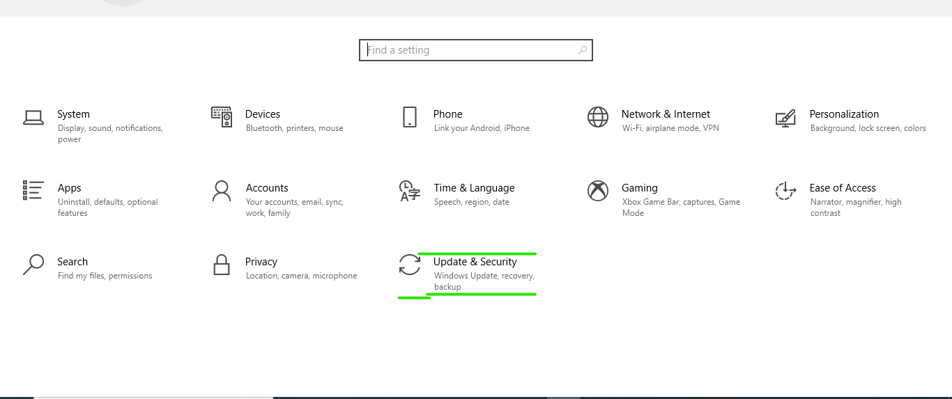Click 'Link your Android, iPhone' description
Viewport: 952px width, 399px height.
pos(482,128)
